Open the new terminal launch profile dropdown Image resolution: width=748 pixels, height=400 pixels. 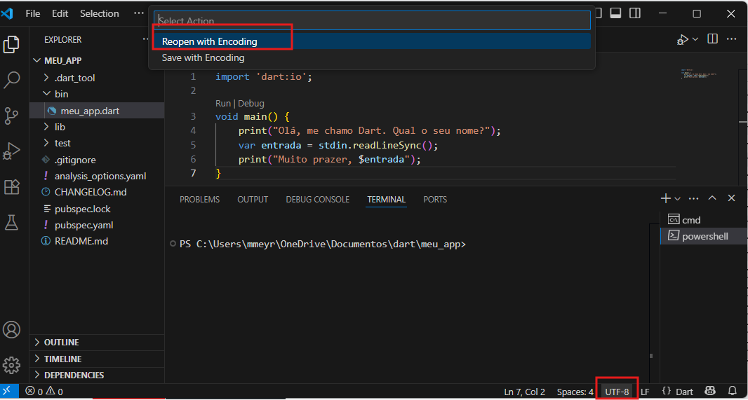click(x=677, y=198)
